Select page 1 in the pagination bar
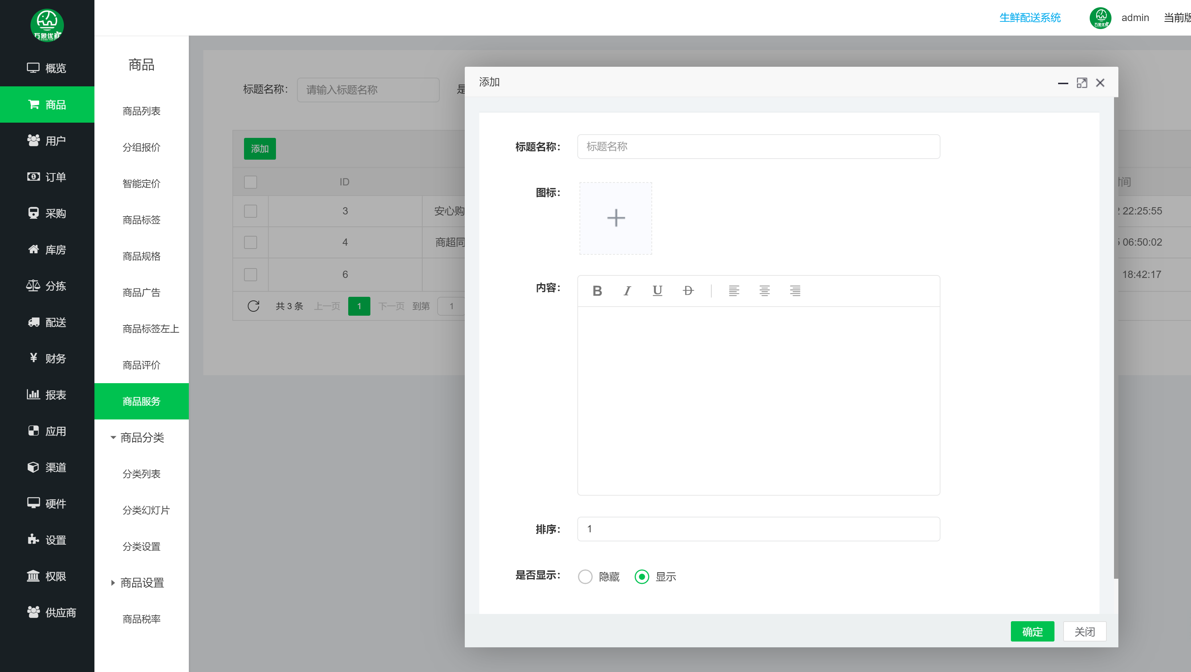The height and width of the screenshot is (672, 1191). point(359,306)
